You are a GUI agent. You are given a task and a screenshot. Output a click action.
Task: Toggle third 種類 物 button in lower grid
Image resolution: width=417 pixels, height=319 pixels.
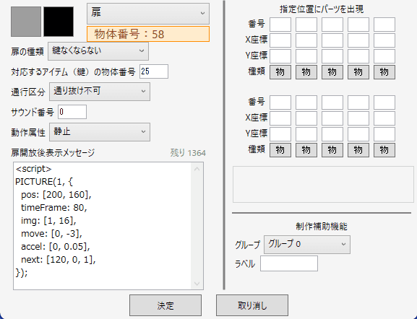(x=332, y=150)
